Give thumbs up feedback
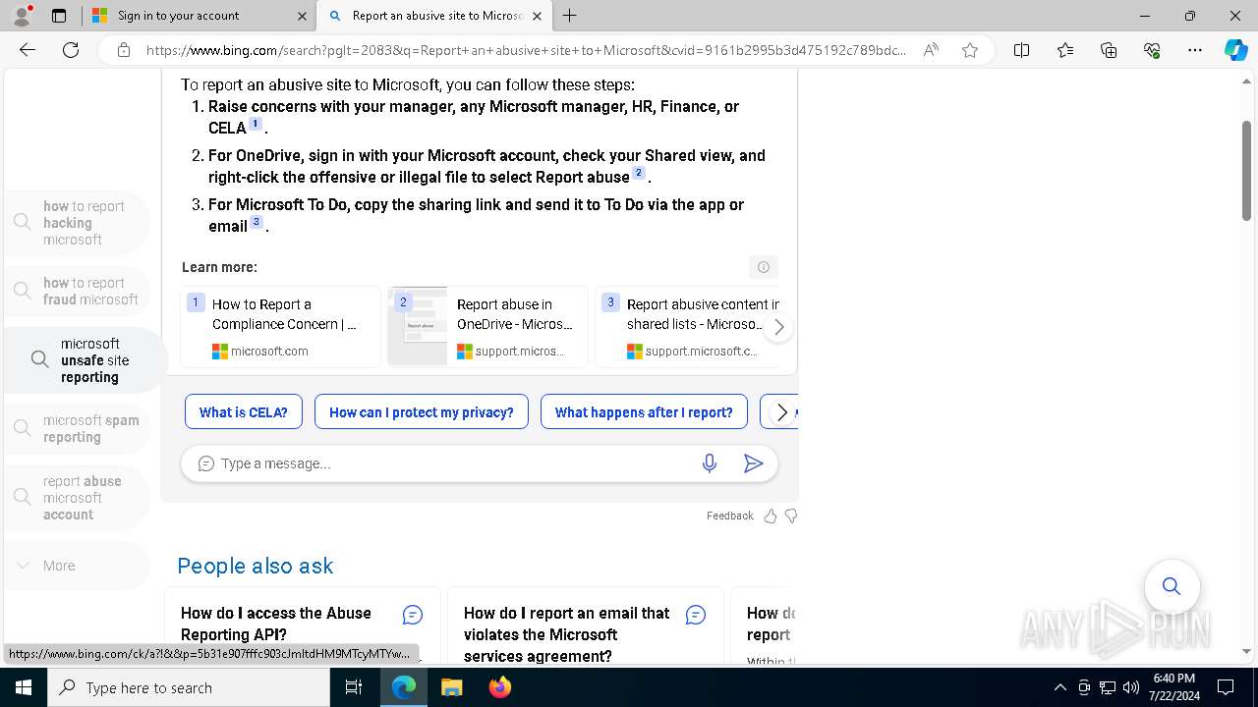Viewport: 1258px width, 707px height. (771, 516)
